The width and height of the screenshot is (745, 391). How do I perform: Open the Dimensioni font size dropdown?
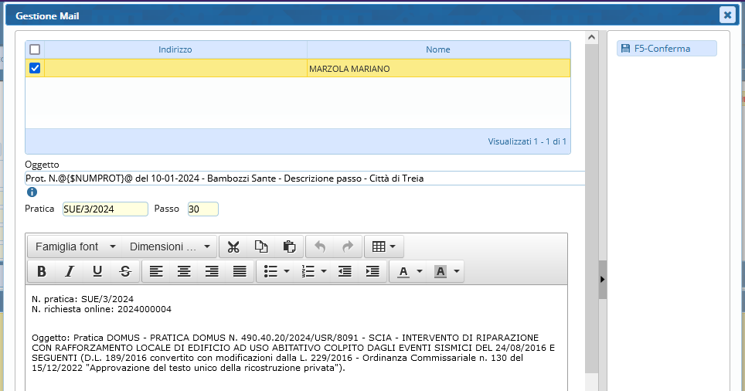[x=169, y=246]
